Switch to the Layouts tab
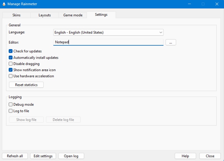This screenshot has width=224, height=161. (44, 15)
